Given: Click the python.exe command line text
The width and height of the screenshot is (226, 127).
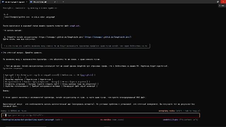Looking at the screenshot, I should 29,17.
